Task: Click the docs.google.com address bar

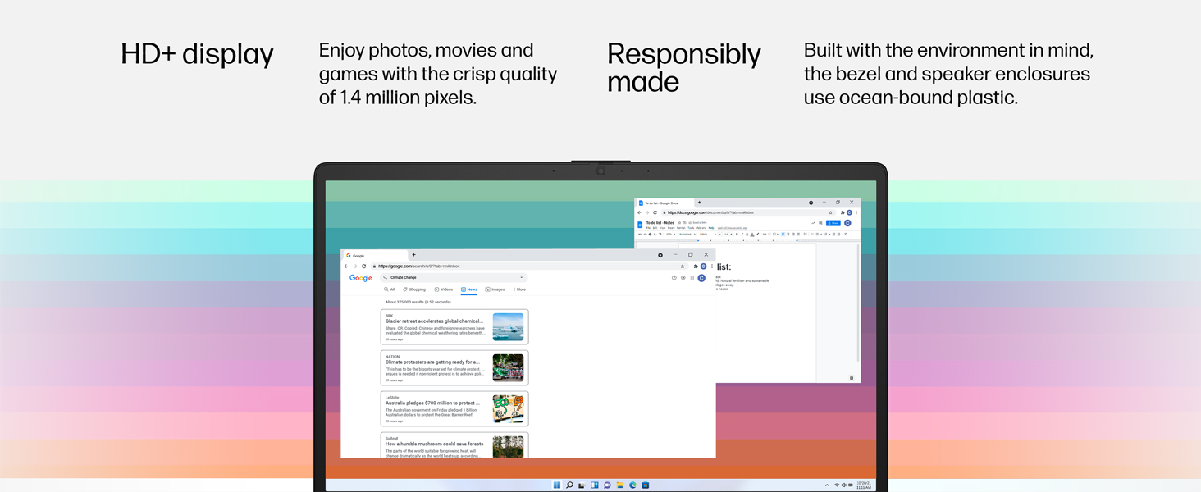Action: (x=749, y=212)
